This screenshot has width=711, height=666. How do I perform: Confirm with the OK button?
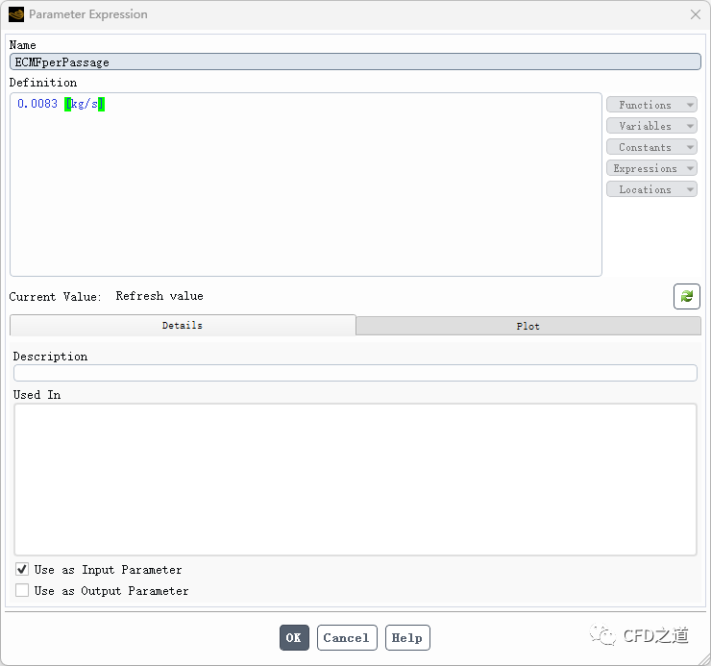tap(294, 637)
